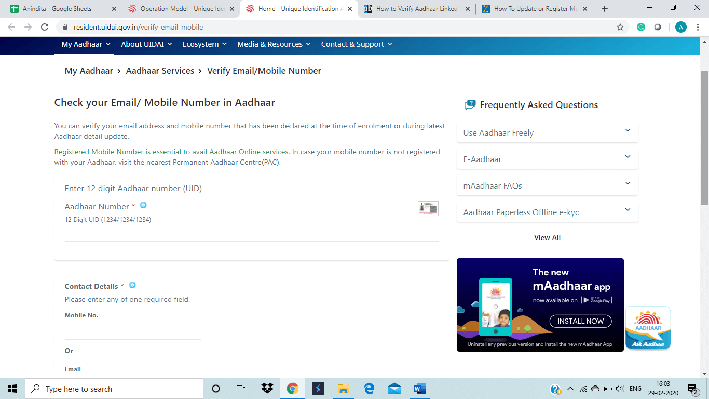Click the INSTALL NOW button
This screenshot has width=709, height=399.
pos(580,321)
